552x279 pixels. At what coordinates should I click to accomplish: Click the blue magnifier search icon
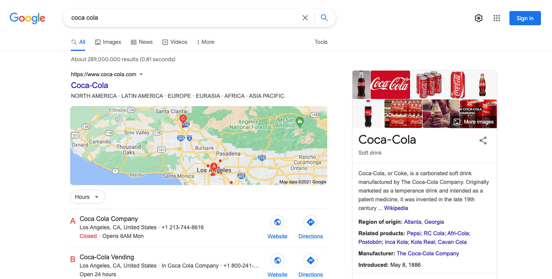pos(324,18)
